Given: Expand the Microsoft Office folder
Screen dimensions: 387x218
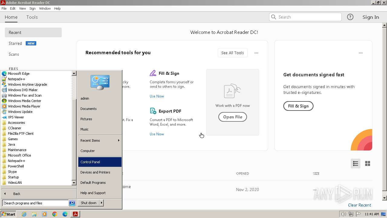Looking at the screenshot, I should (19, 155).
